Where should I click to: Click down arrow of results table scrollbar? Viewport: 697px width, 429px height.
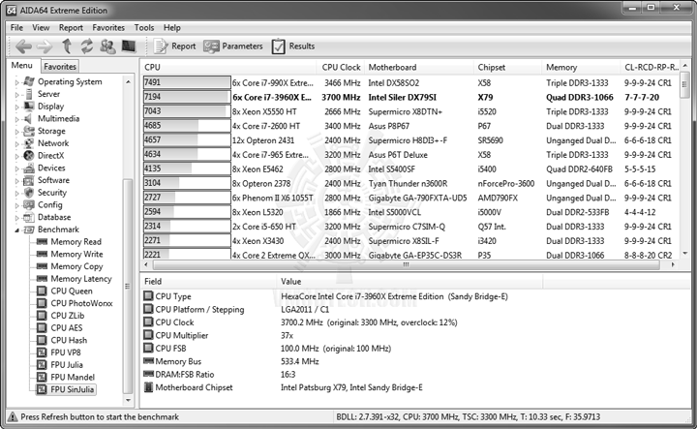click(684, 254)
